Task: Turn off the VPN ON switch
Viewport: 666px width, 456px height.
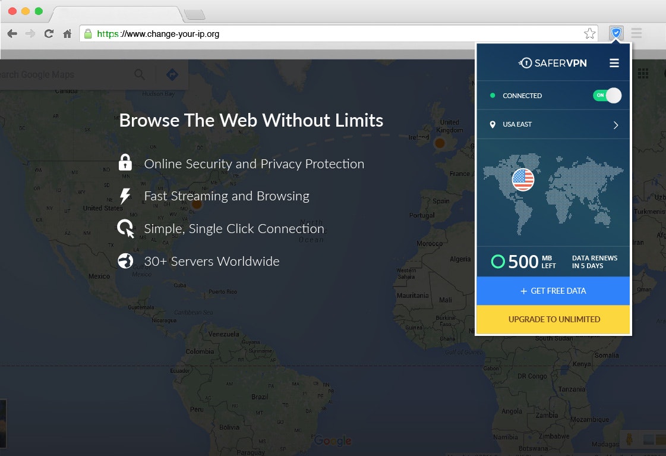Action: click(x=607, y=95)
